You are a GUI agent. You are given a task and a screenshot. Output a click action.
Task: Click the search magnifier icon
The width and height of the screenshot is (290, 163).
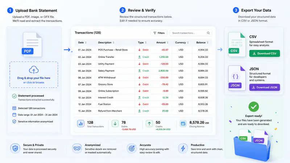point(208,33)
